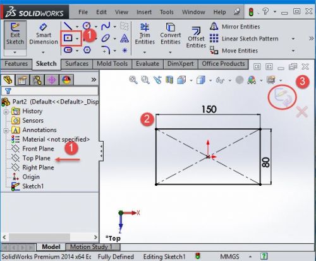Click Linear Sketch Pattern
This screenshot has height=261, width=316.
tap(244, 39)
